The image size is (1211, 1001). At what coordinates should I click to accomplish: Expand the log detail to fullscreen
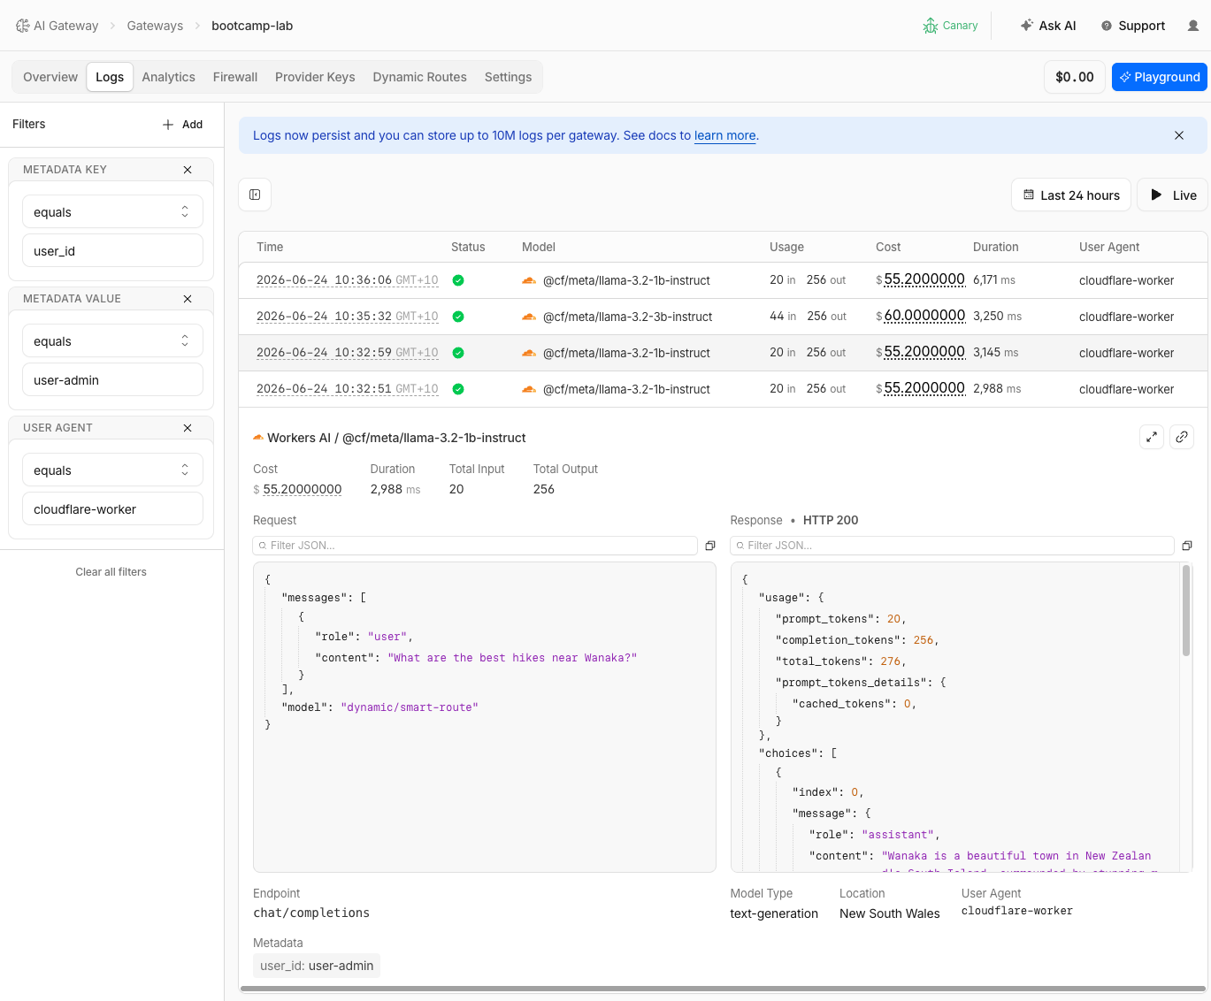click(x=1152, y=437)
